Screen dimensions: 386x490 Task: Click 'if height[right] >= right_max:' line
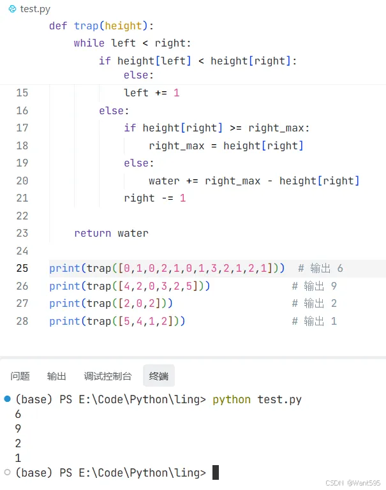[216, 128]
